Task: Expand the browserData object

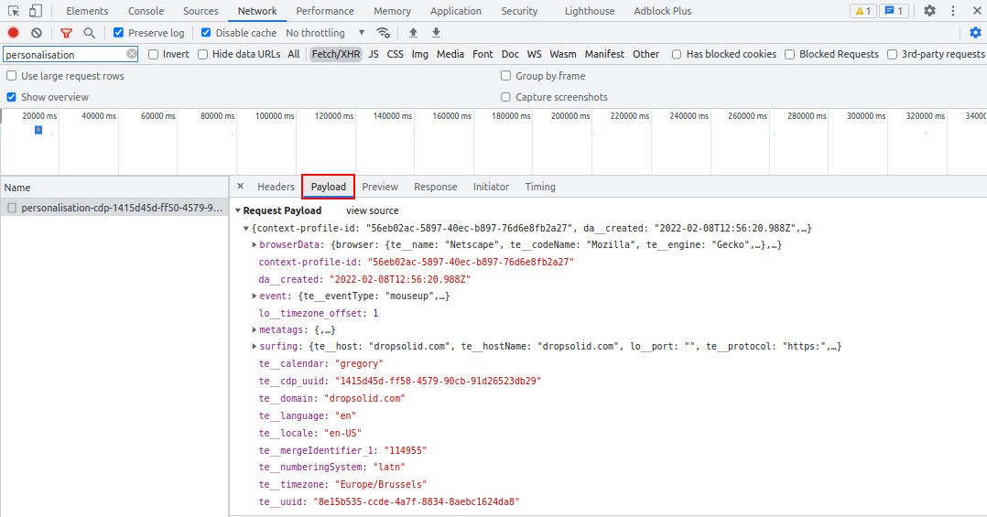Action: (x=255, y=244)
